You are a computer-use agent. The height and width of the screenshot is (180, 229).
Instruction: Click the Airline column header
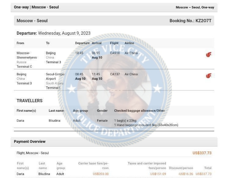click(129, 43)
